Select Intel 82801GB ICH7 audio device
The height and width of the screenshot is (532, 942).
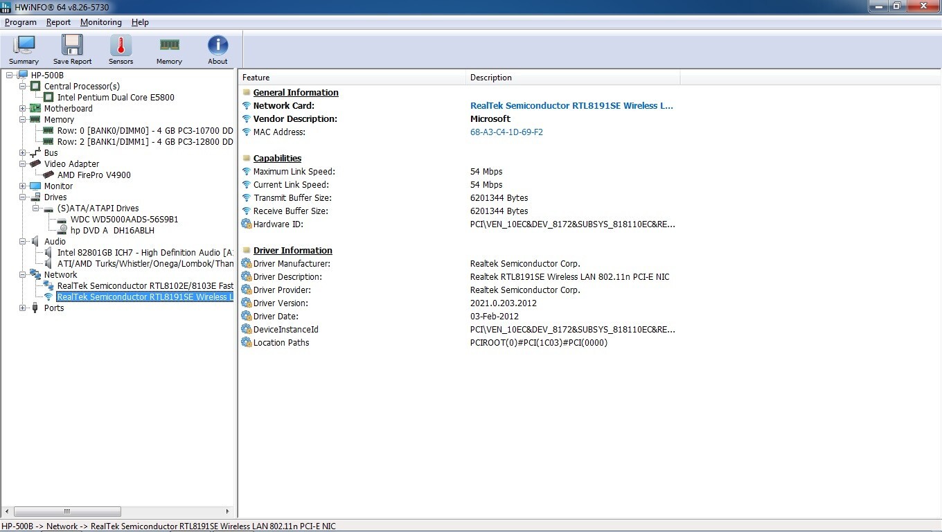click(x=145, y=252)
